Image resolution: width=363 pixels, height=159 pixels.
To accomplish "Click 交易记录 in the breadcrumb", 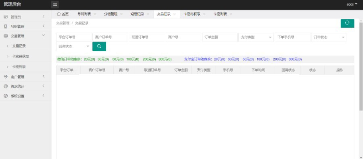I will coord(82,23).
